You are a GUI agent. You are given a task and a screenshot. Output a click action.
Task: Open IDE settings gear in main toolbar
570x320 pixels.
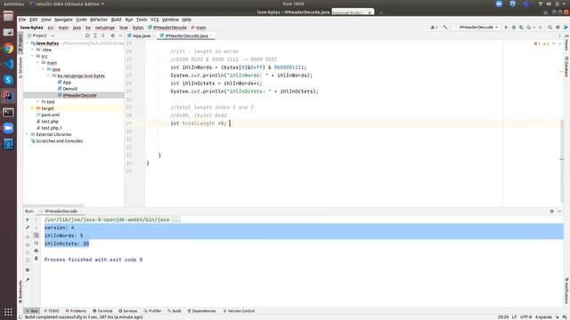(x=558, y=28)
